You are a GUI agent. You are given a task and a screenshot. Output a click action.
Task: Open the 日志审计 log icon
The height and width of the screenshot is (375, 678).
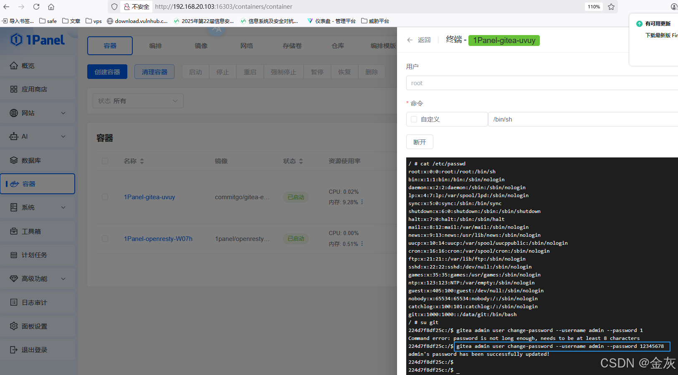14,302
